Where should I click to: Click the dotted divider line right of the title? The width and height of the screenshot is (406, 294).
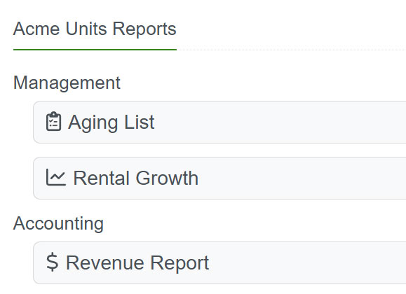coord(291,50)
